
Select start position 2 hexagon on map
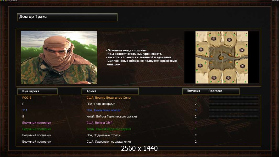point(228,78)
